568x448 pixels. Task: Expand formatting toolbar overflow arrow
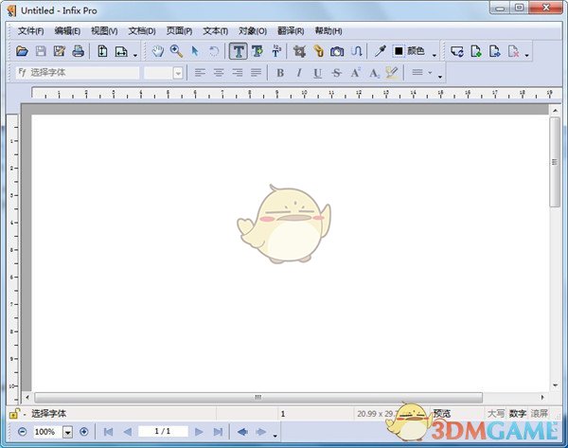(440, 77)
